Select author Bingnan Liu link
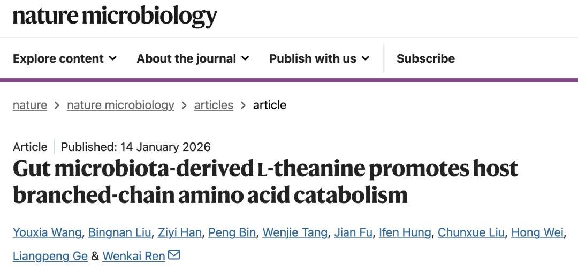This screenshot has height=271, width=578. click(120, 232)
